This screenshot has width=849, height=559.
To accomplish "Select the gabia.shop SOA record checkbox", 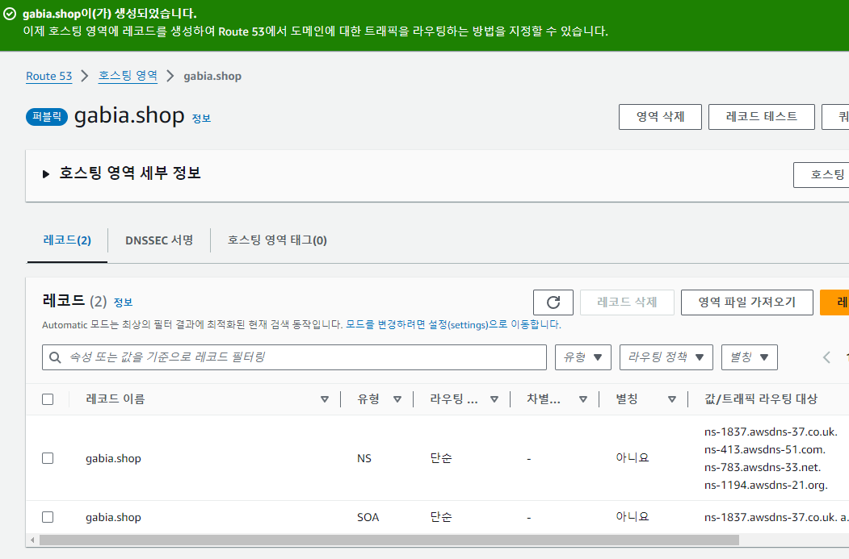I will tap(48, 517).
